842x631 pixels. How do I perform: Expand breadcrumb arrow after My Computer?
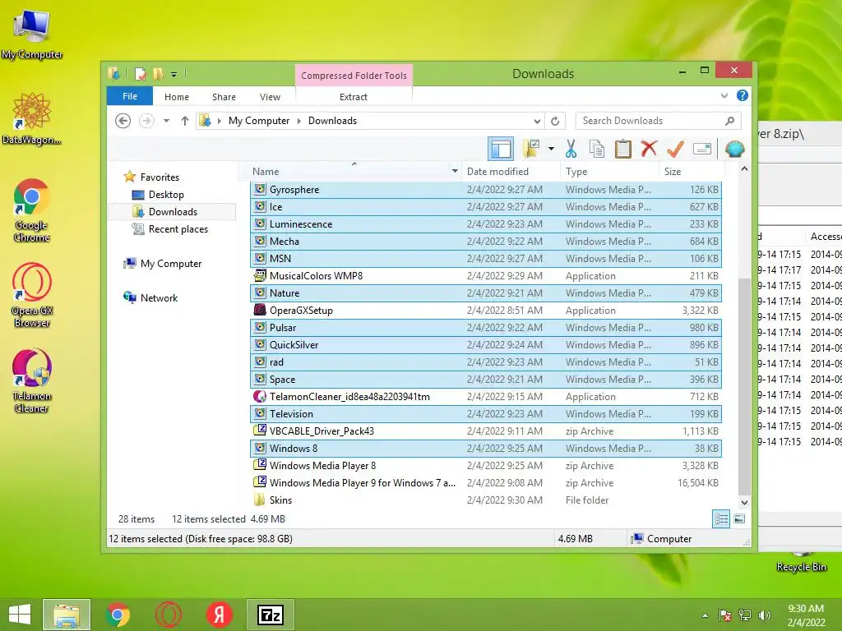pos(299,121)
